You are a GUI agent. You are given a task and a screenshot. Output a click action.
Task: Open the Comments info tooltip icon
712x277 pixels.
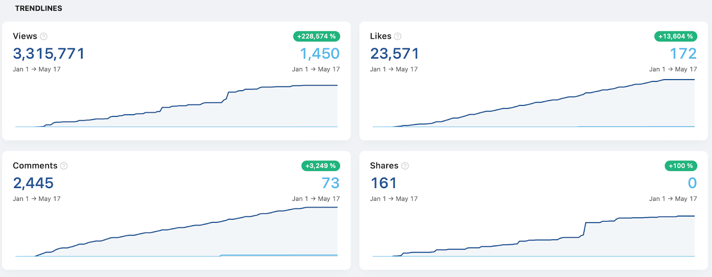click(x=64, y=166)
